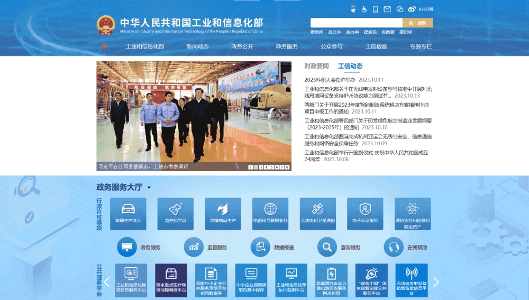Open news about 智能制造系统解决方案揭榜挂帅
The height and width of the screenshot is (300, 529).
(x=367, y=108)
